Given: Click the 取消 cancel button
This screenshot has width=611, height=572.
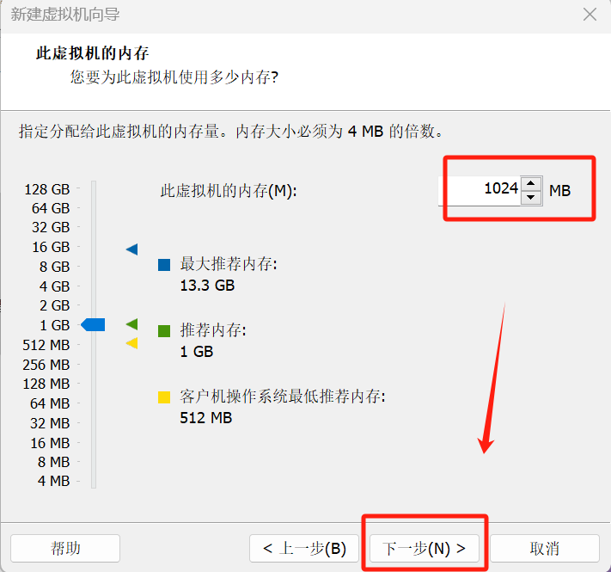Looking at the screenshot, I should point(544,548).
